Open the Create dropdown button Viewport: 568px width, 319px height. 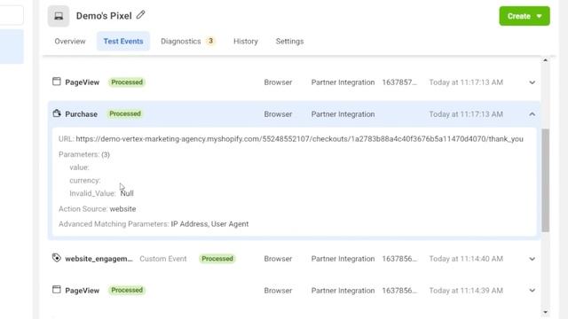pos(525,16)
